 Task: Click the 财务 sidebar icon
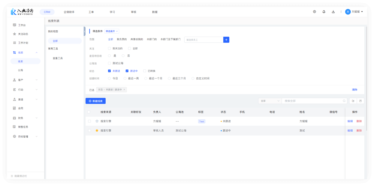(x=14, y=118)
